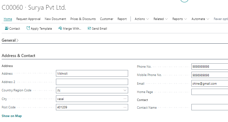The image size is (228, 122).
Task: Open the Reports dropdown
Action: (180, 19)
